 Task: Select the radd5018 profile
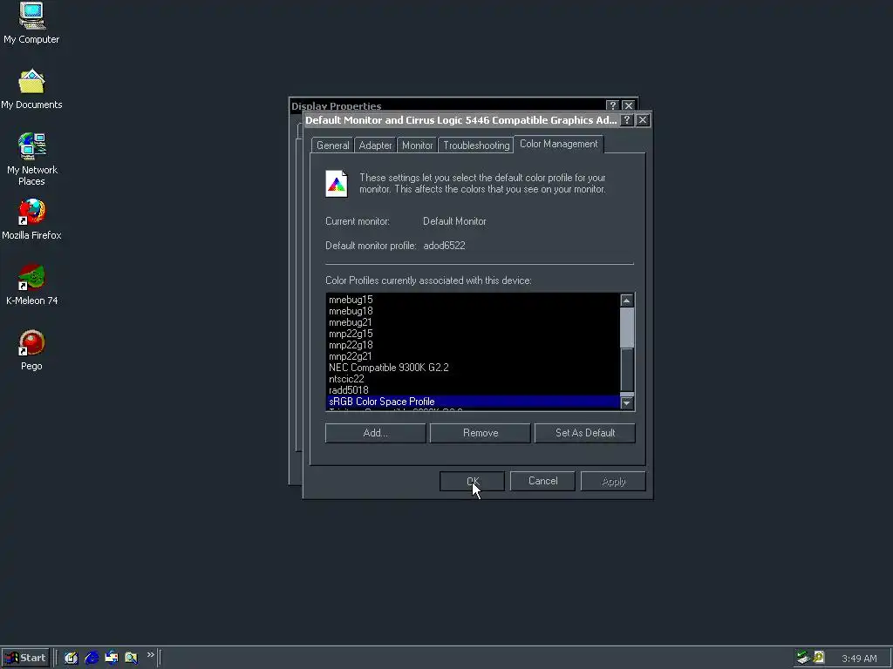click(x=473, y=390)
